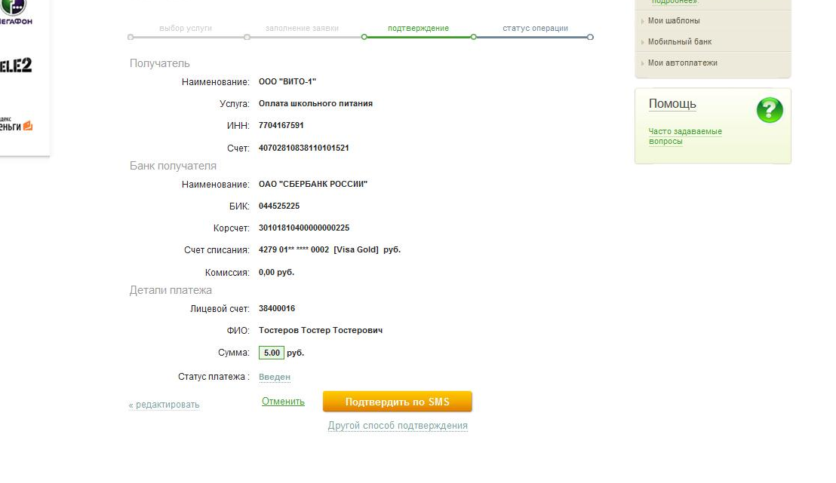Select the Tele2 operator logo
This screenshot has width=836, height=483.
(x=15, y=65)
